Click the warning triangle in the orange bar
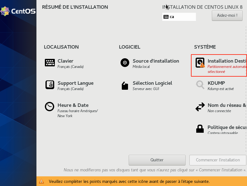The width and height of the screenshot is (247, 186). 41,181
